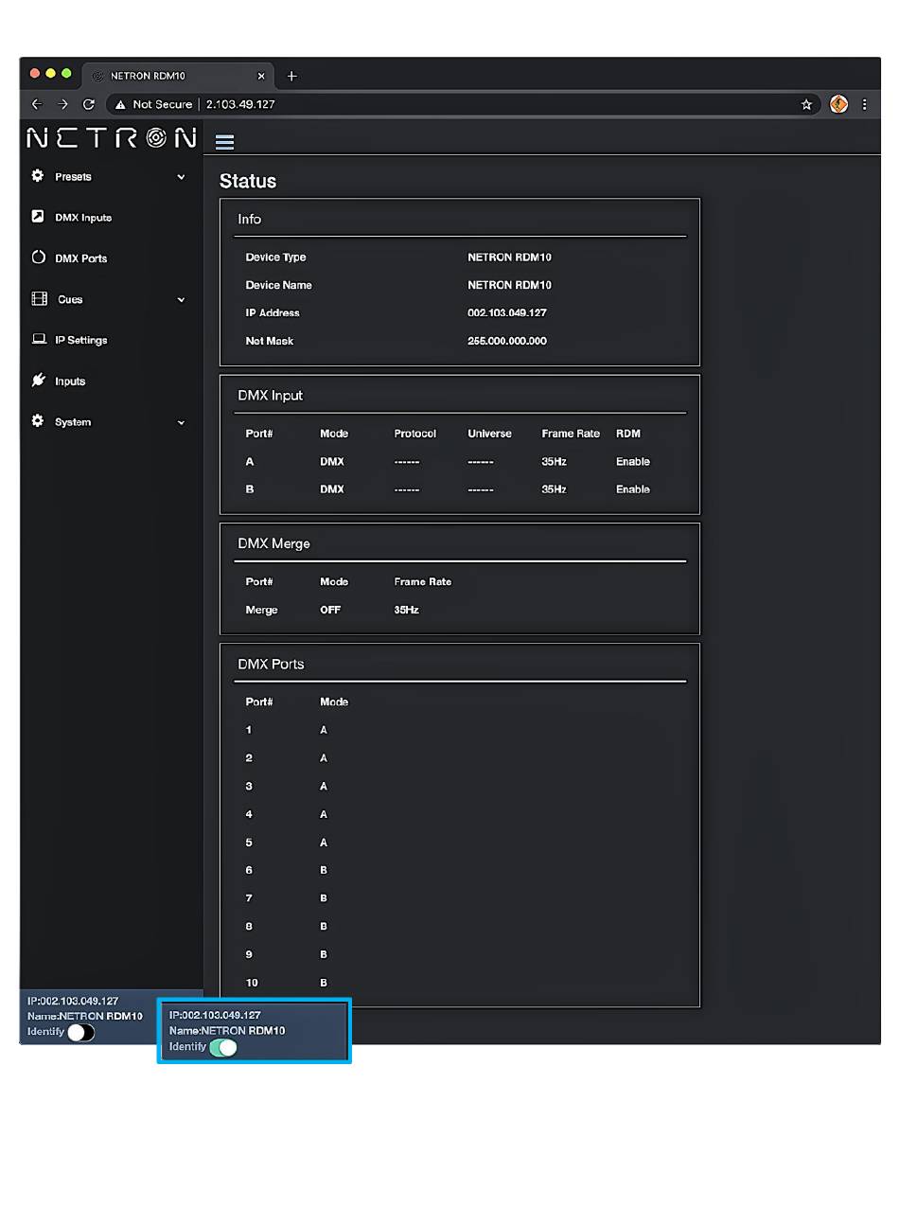
Task: Open the Cues menu item
Action: point(70,300)
